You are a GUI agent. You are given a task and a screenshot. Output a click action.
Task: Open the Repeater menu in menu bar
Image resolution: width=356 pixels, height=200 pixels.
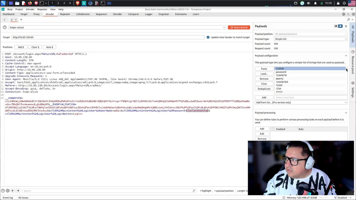(x=42, y=9)
